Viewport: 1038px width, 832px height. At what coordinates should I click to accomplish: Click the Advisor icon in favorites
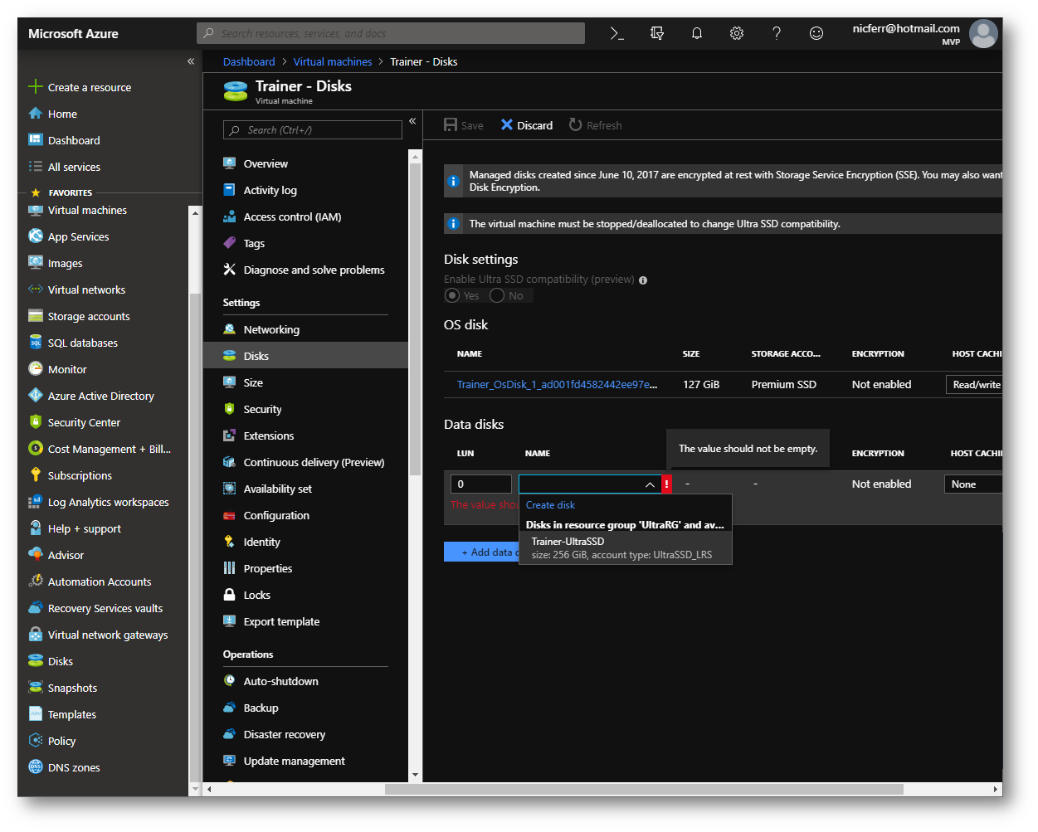tap(35, 555)
